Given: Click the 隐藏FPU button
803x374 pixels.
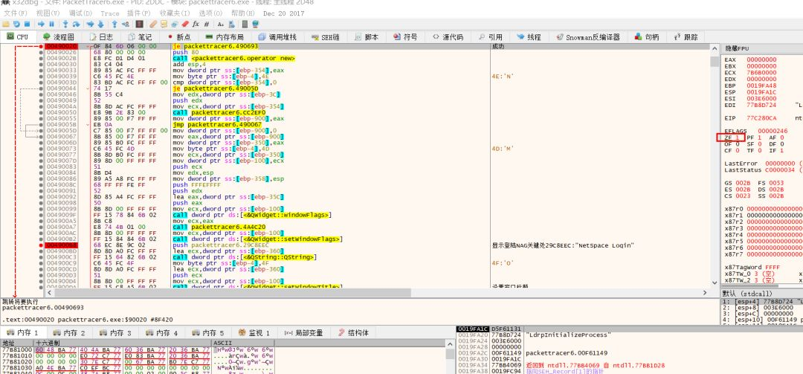Looking at the screenshot, I should pos(762,48).
